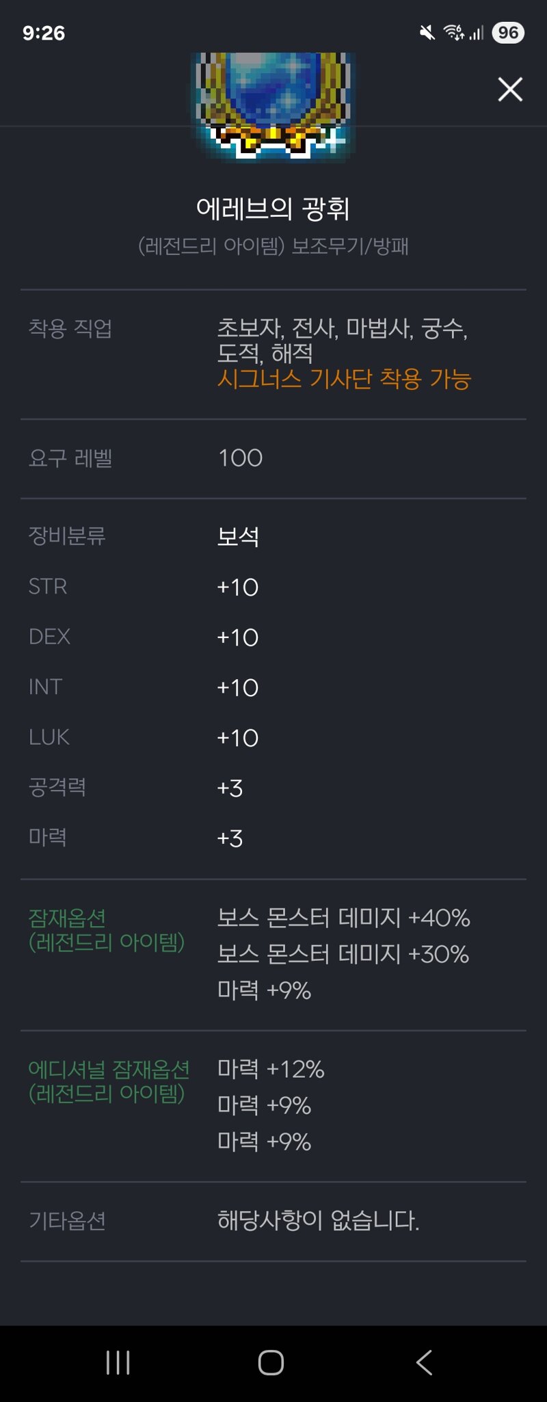Tap the 장비분류 value 보석
The height and width of the screenshot is (1402, 547).
(x=238, y=536)
